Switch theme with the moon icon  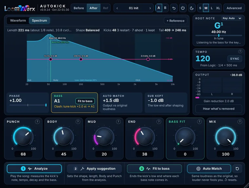click(x=192, y=8)
